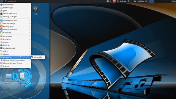Expand the Audio Production submenu
176x99 pixels.
[x=15, y=21]
